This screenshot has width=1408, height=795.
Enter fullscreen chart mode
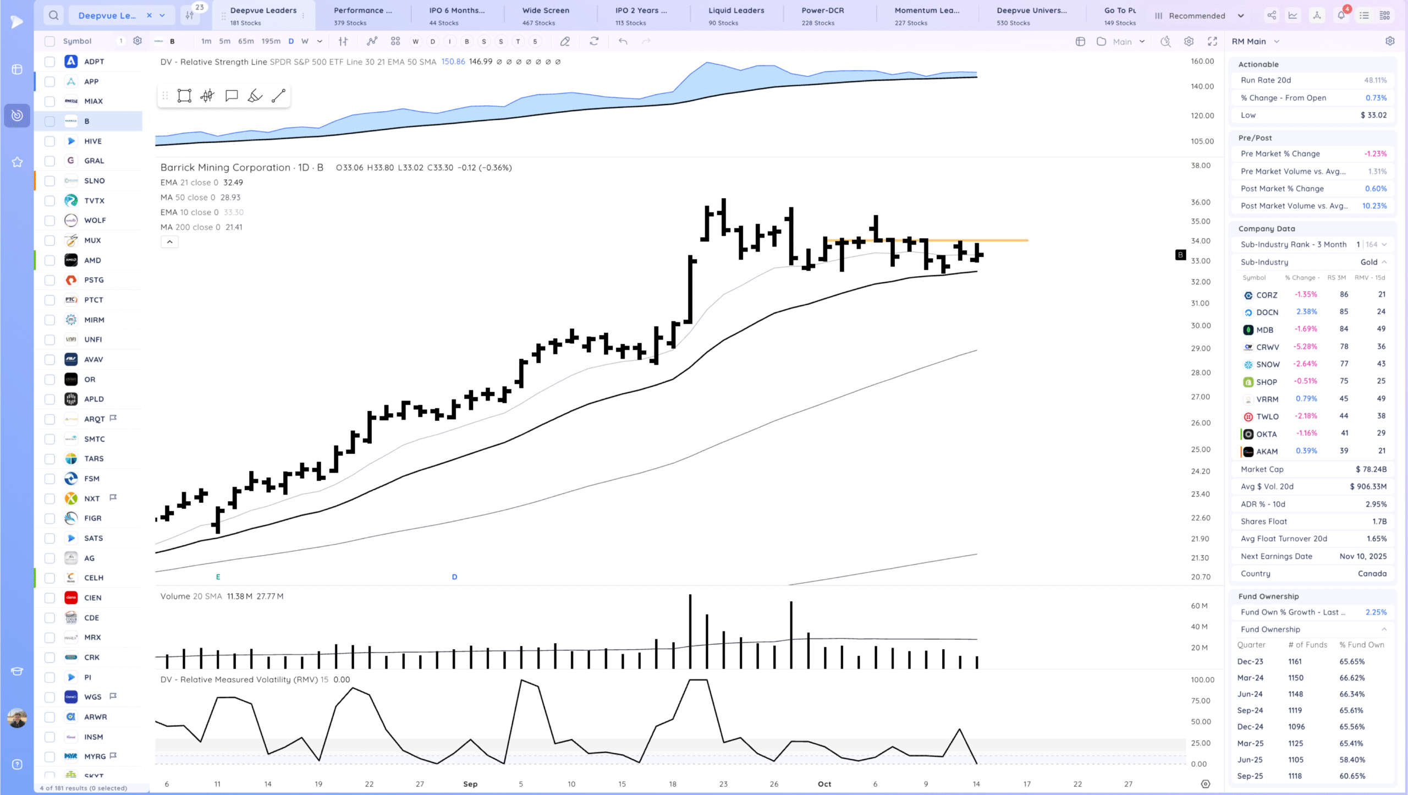(x=1212, y=41)
